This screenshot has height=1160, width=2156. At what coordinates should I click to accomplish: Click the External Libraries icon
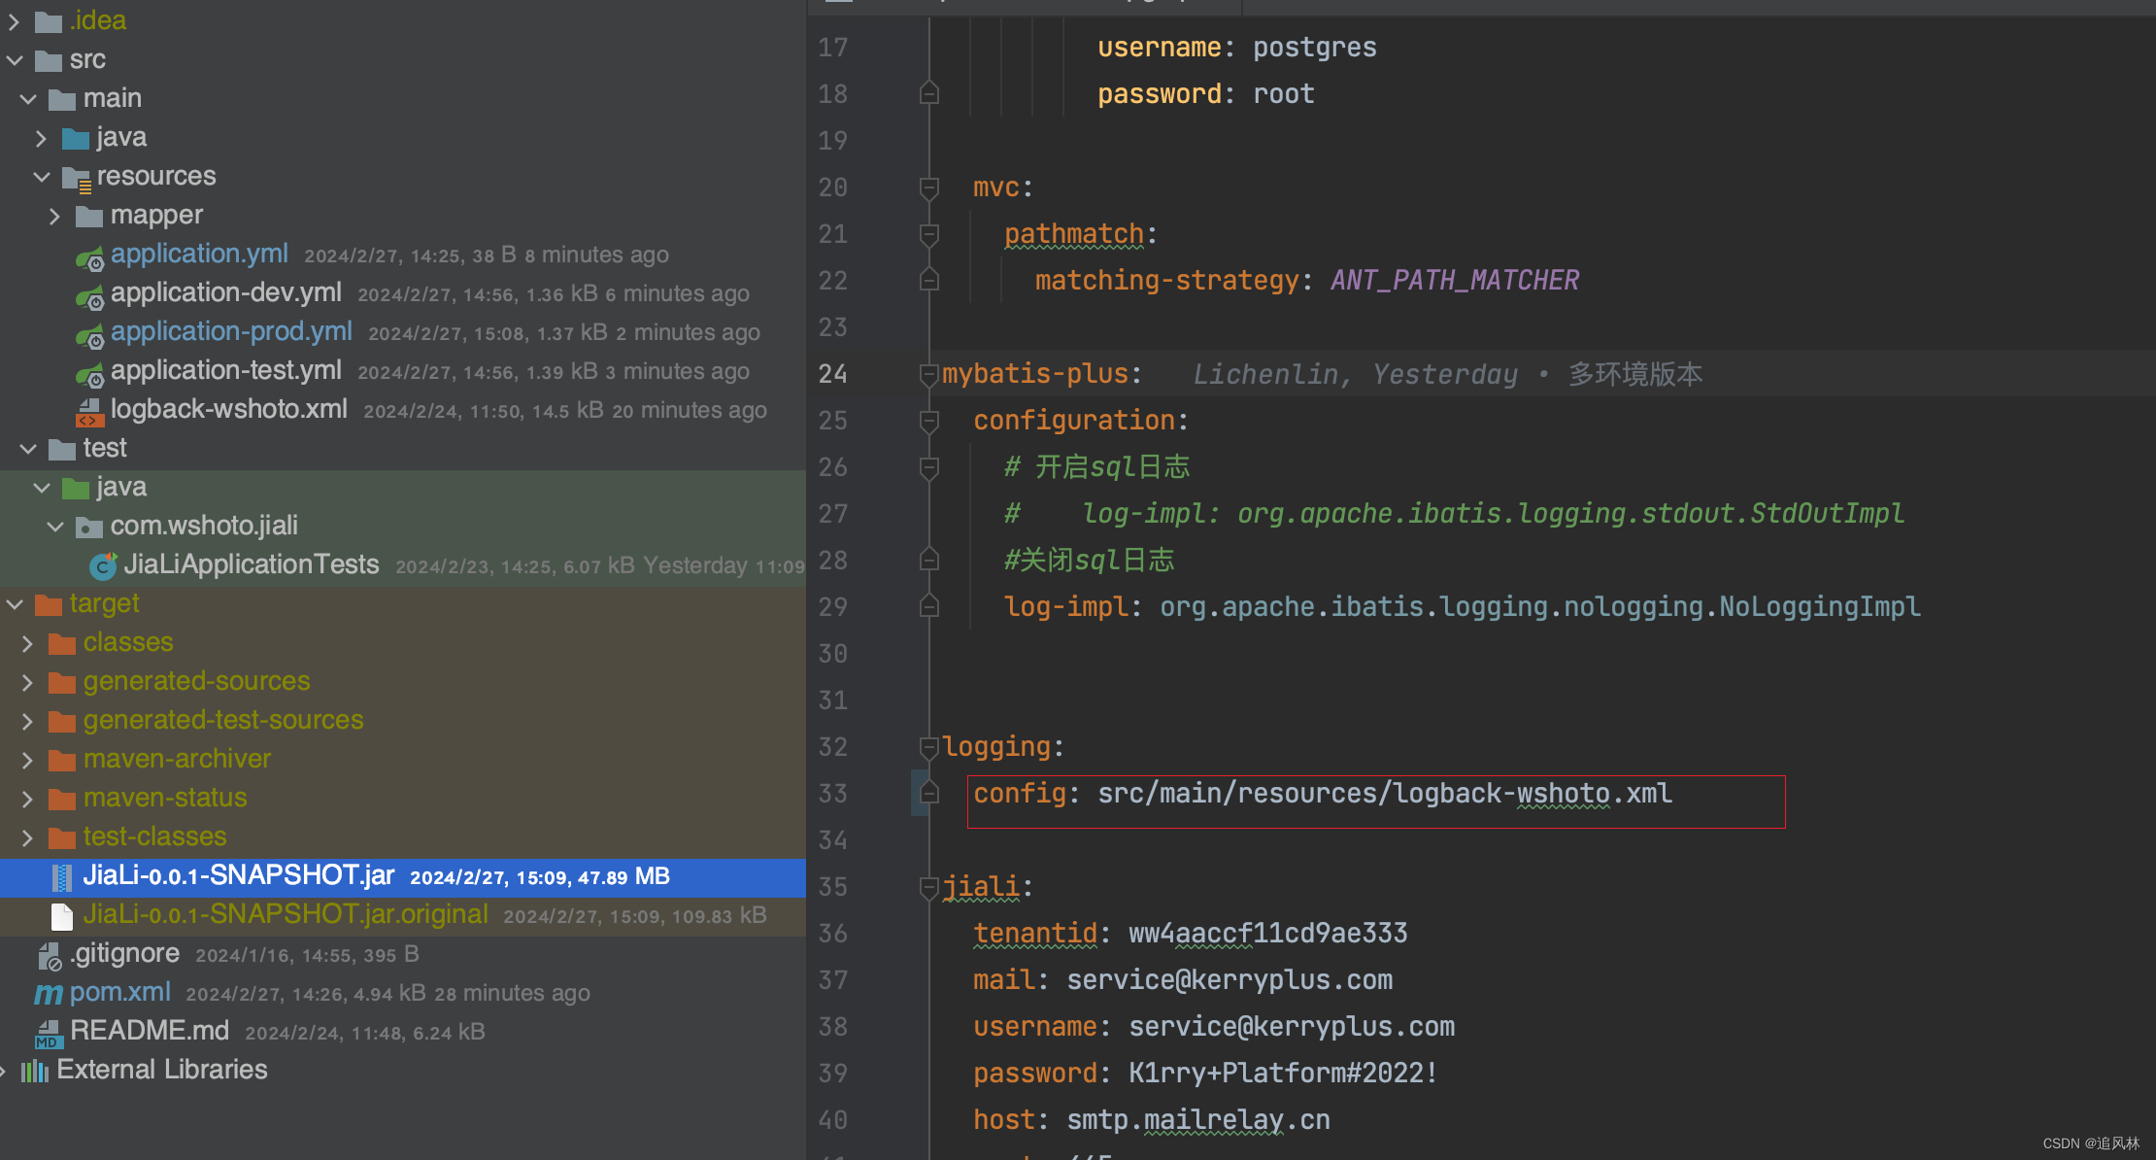click(35, 1071)
